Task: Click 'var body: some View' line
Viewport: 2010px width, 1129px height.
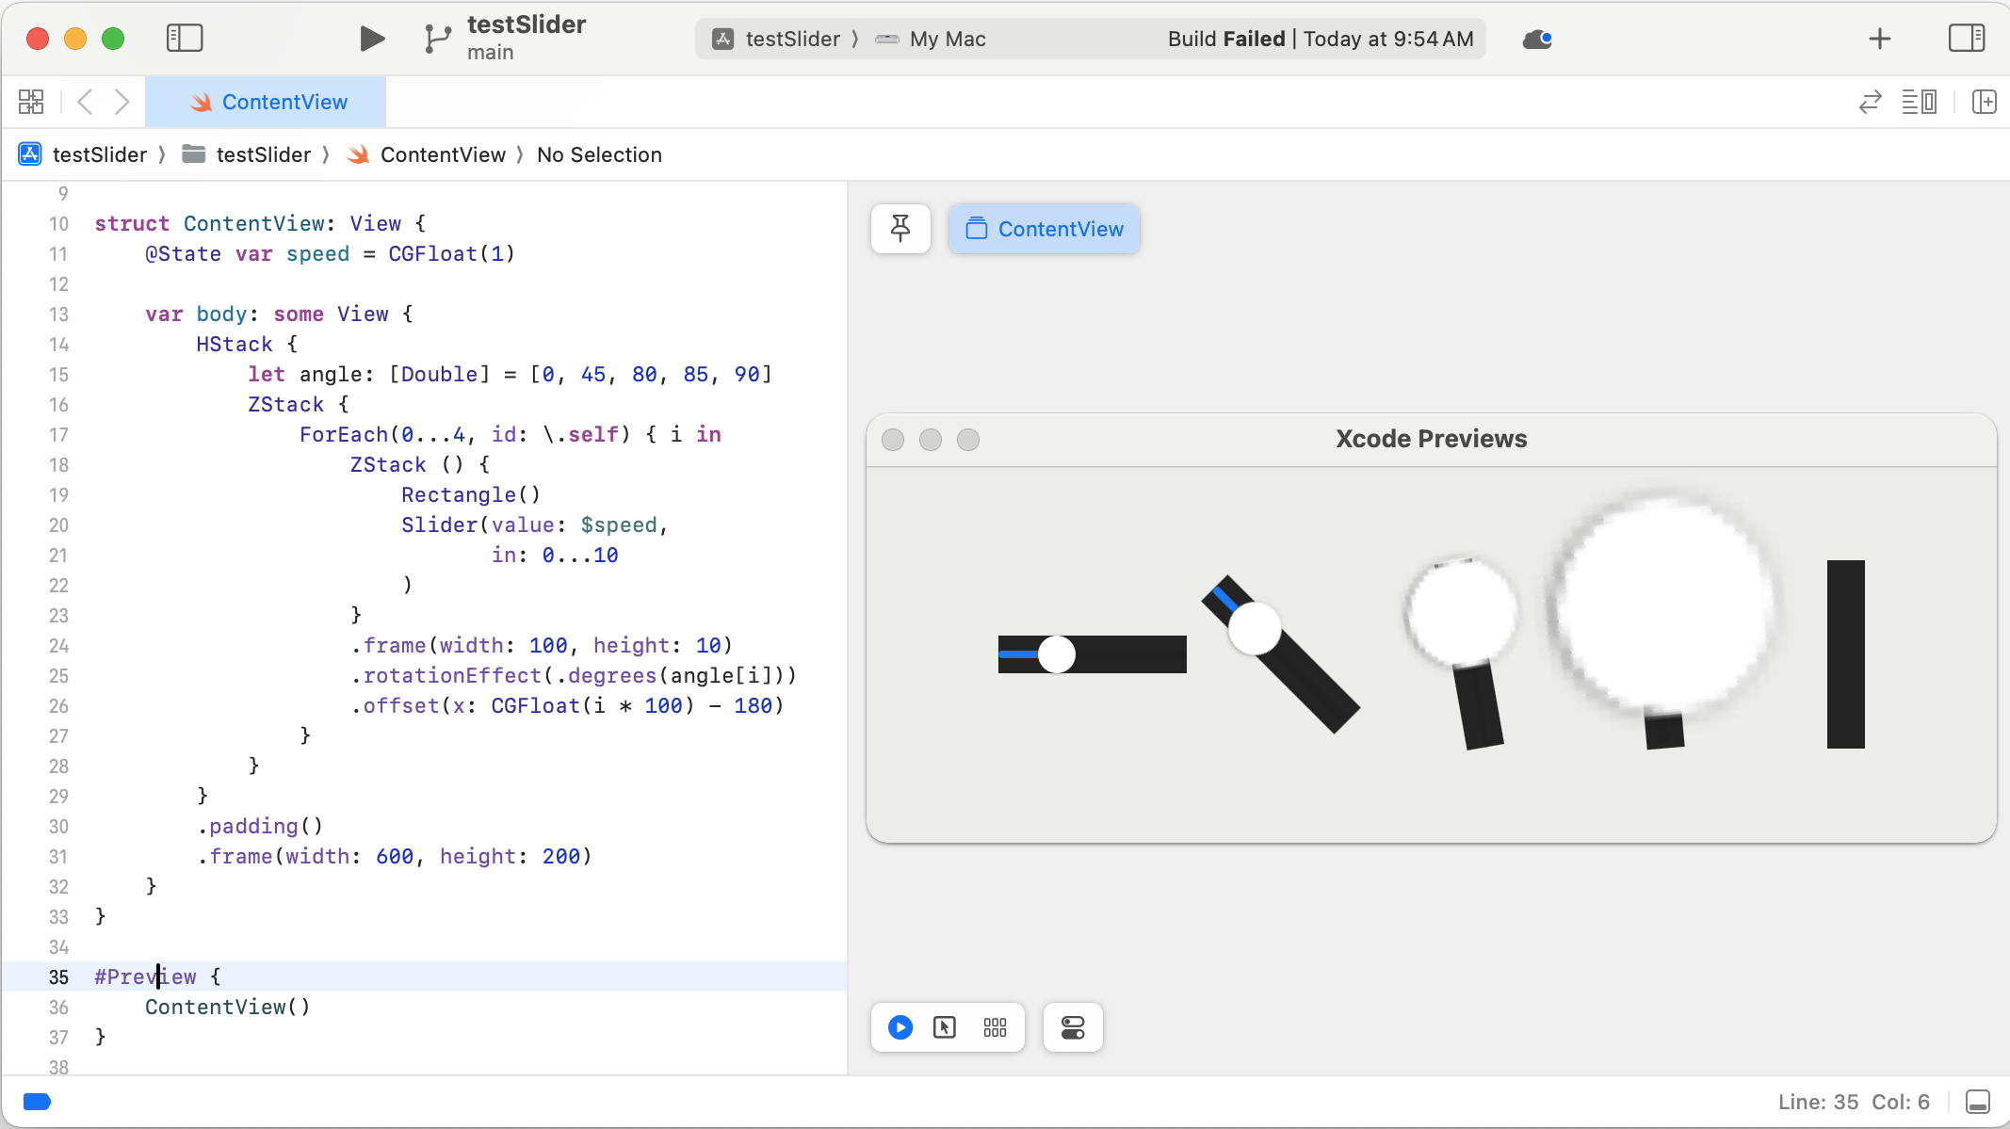Action: click(279, 314)
